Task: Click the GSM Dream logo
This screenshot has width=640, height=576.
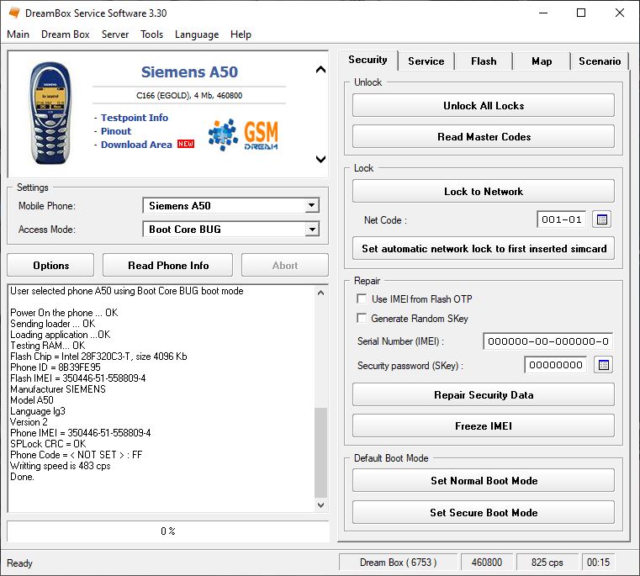Action: (x=243, y=135)
